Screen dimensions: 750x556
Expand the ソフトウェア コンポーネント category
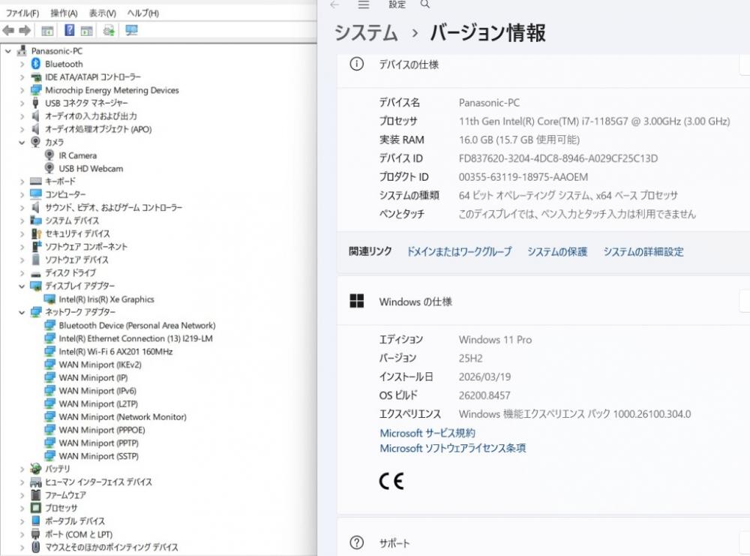(22, 247)
